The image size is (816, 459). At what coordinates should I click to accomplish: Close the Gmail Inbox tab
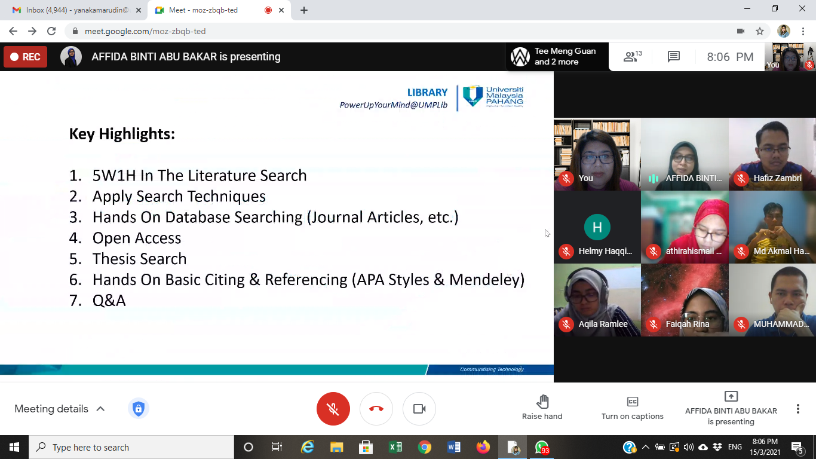tap(138, 10)
